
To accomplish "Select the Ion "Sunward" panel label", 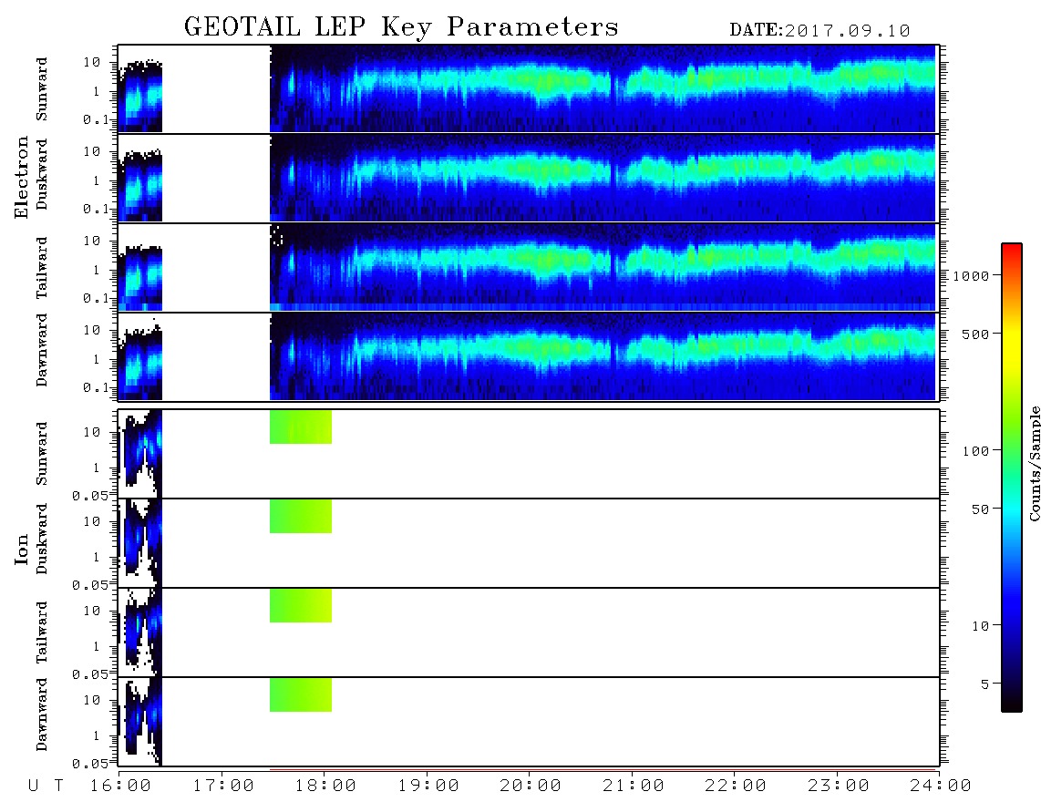I will (x=42, y=454).
